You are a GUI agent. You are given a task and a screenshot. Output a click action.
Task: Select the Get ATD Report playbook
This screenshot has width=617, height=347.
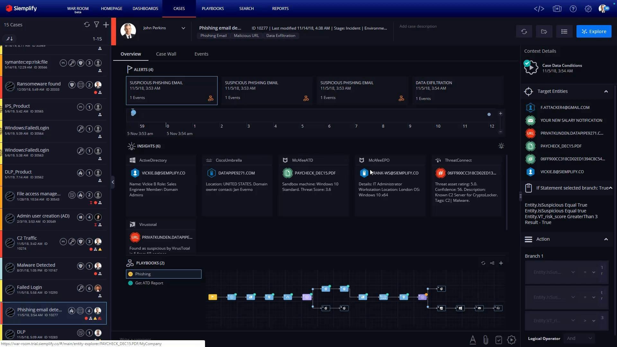149,283
